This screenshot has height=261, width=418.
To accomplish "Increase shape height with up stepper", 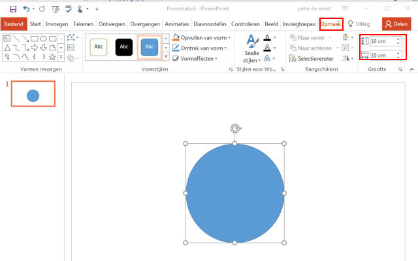I will pyautogui.click(x=398, y=39).
